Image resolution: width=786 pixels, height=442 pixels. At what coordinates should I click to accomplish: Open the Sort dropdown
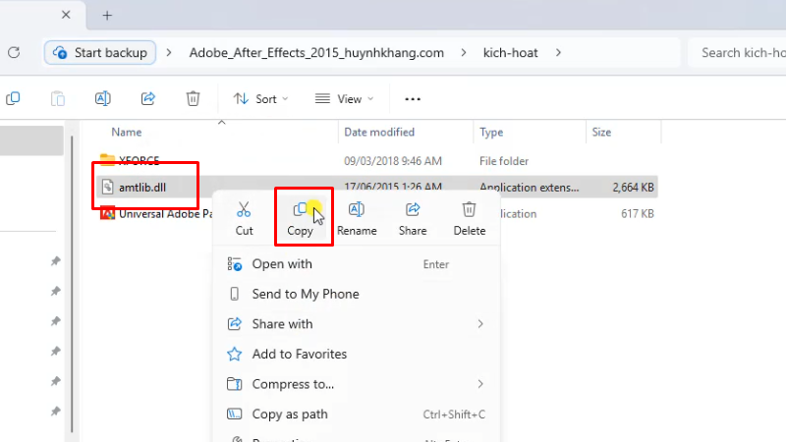click(260, 99)
